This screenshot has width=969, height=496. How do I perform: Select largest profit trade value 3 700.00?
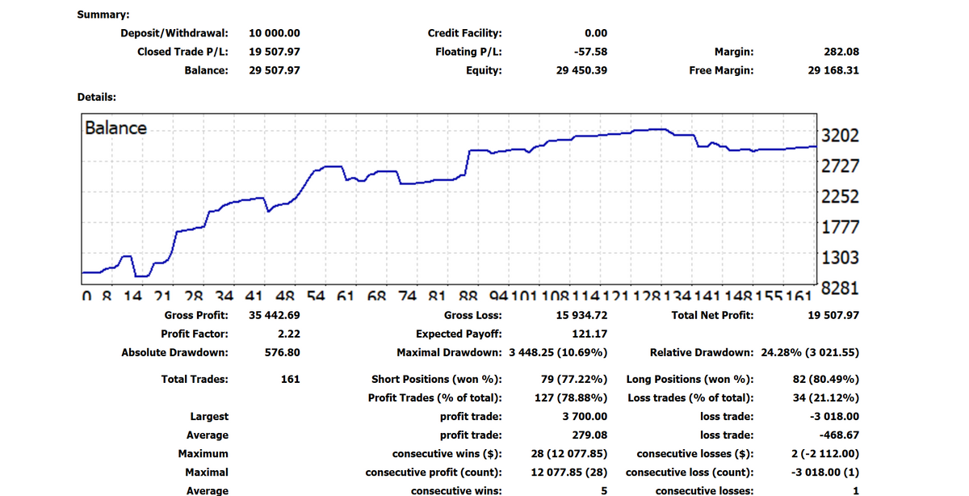pyautogui.click(x=585, y=417)
